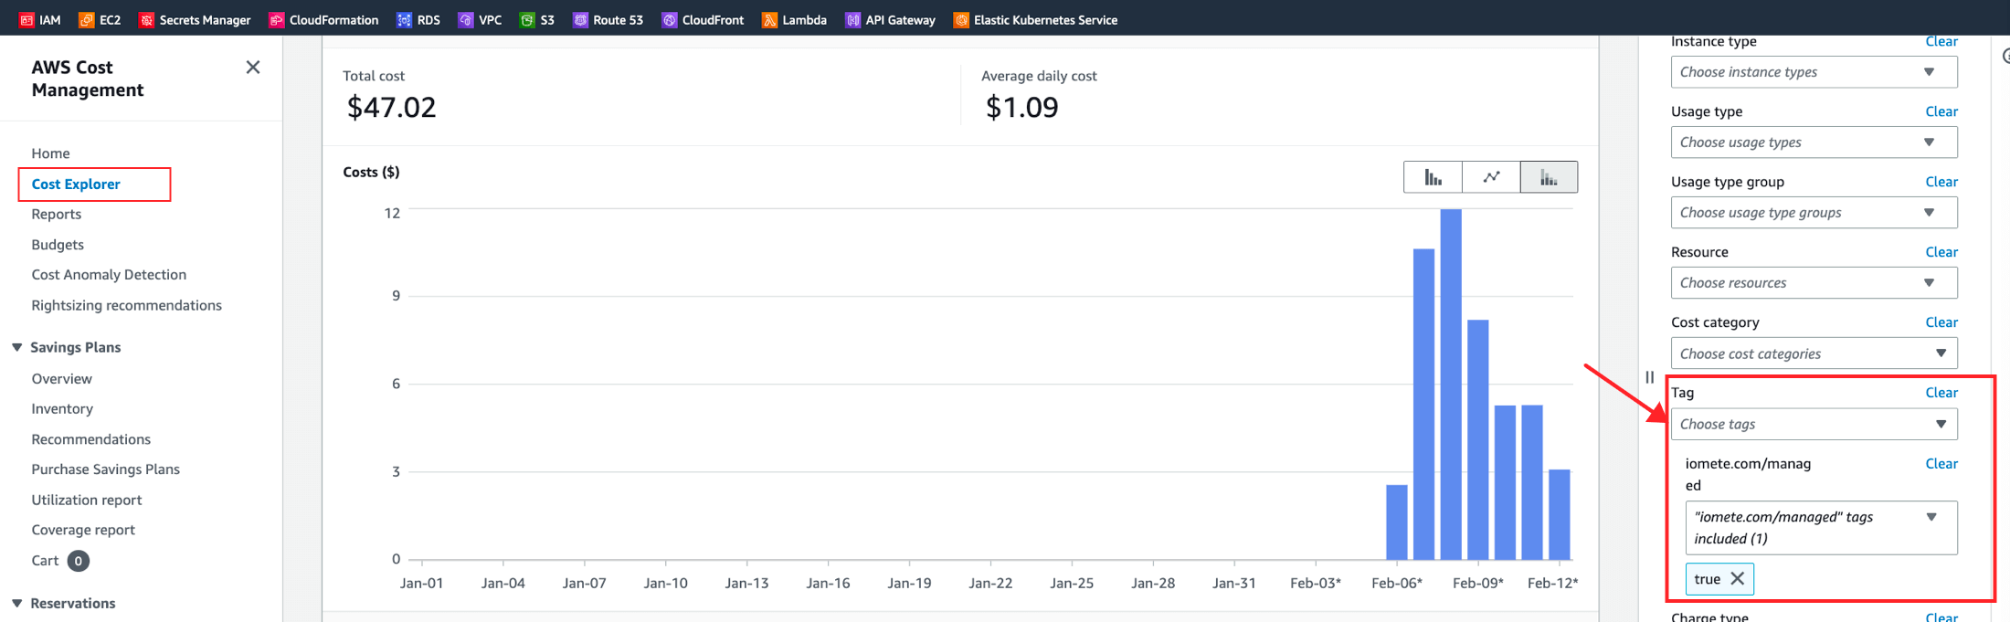
Task: Click the $47.02 total cost value
Action: tap(391, 107)
